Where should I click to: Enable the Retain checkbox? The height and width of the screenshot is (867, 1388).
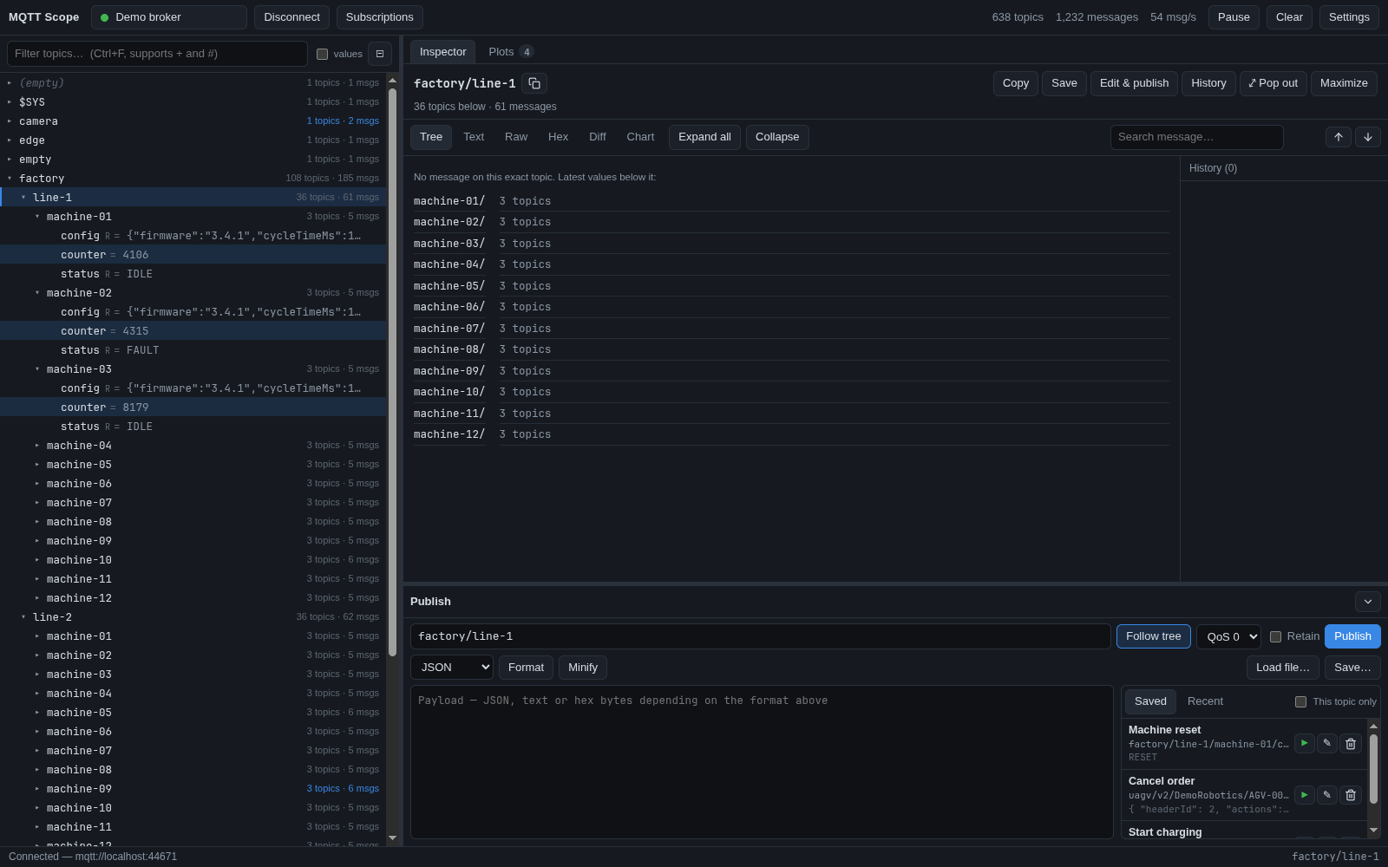(x=1275, y=636)
